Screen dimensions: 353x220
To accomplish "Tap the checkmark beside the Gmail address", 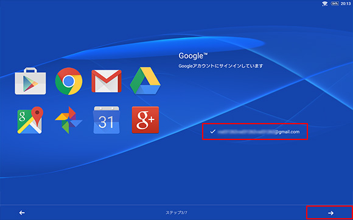I will [213, 132].
